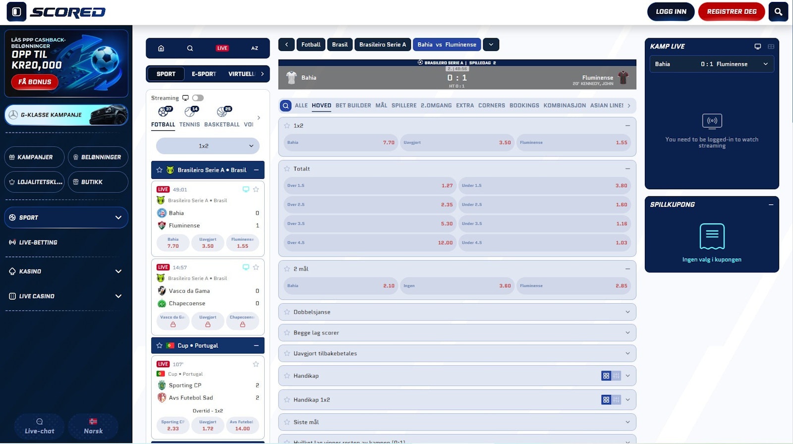Expand Uavgjort tilbakebetales market
The height and width of the screenshot is (444, 793).
[457, 354]
